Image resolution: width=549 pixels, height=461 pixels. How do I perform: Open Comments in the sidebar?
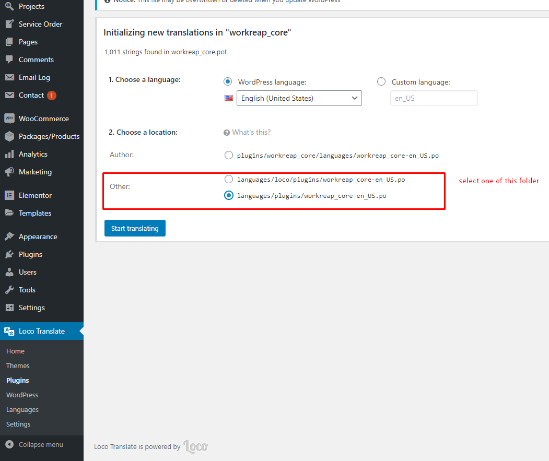click(x=36, y=60)
